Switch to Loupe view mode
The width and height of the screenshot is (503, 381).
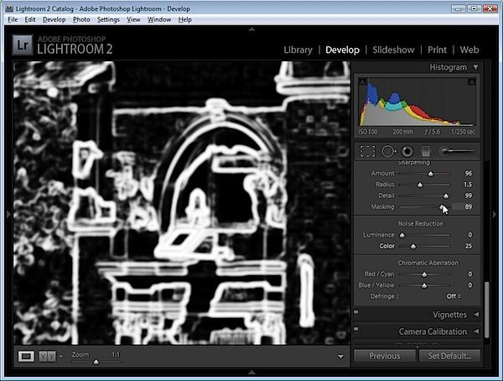[x=26, y=356]
